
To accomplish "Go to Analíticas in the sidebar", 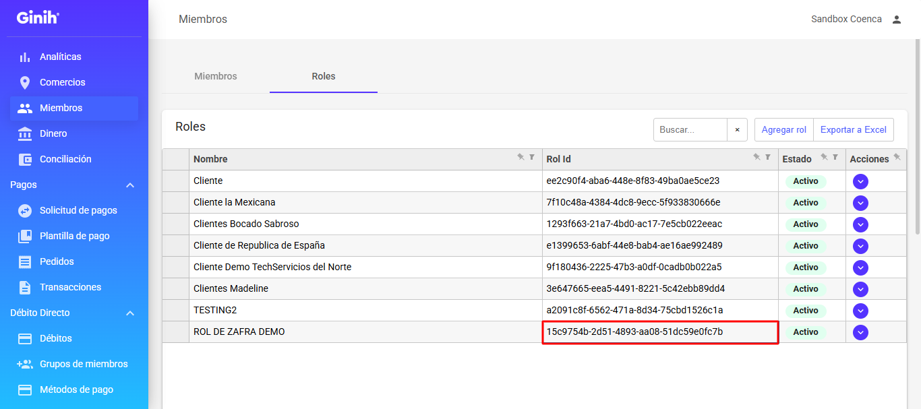I will pos(74,57).
